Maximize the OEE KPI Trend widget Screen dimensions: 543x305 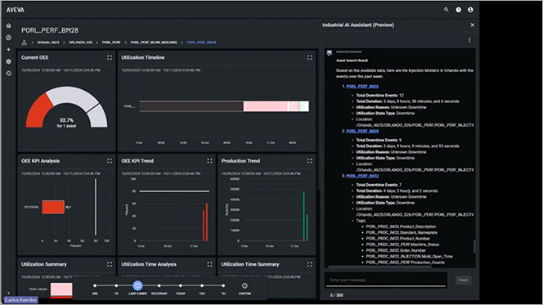209,161
